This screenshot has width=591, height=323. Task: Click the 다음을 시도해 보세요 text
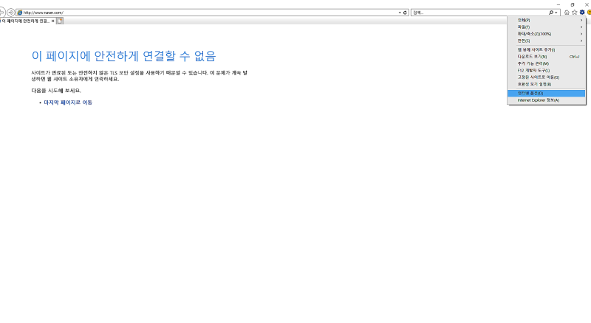tap(56, 91)
